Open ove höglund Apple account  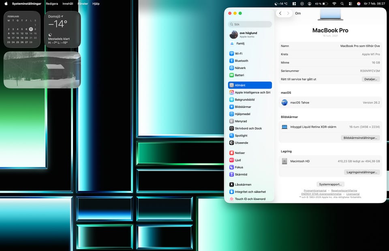(248, 34)
